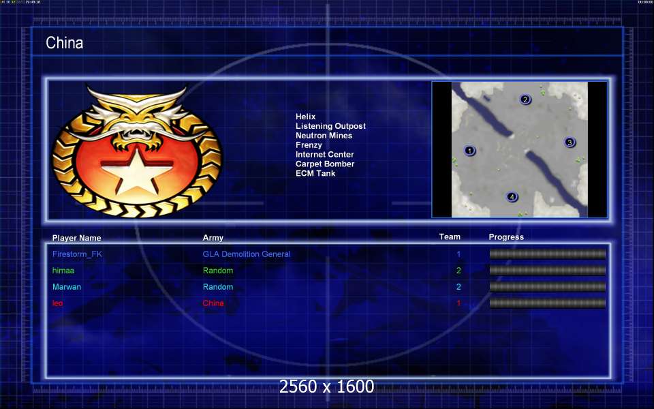
Task: Select player Marwan
Action: pos(67,287)
